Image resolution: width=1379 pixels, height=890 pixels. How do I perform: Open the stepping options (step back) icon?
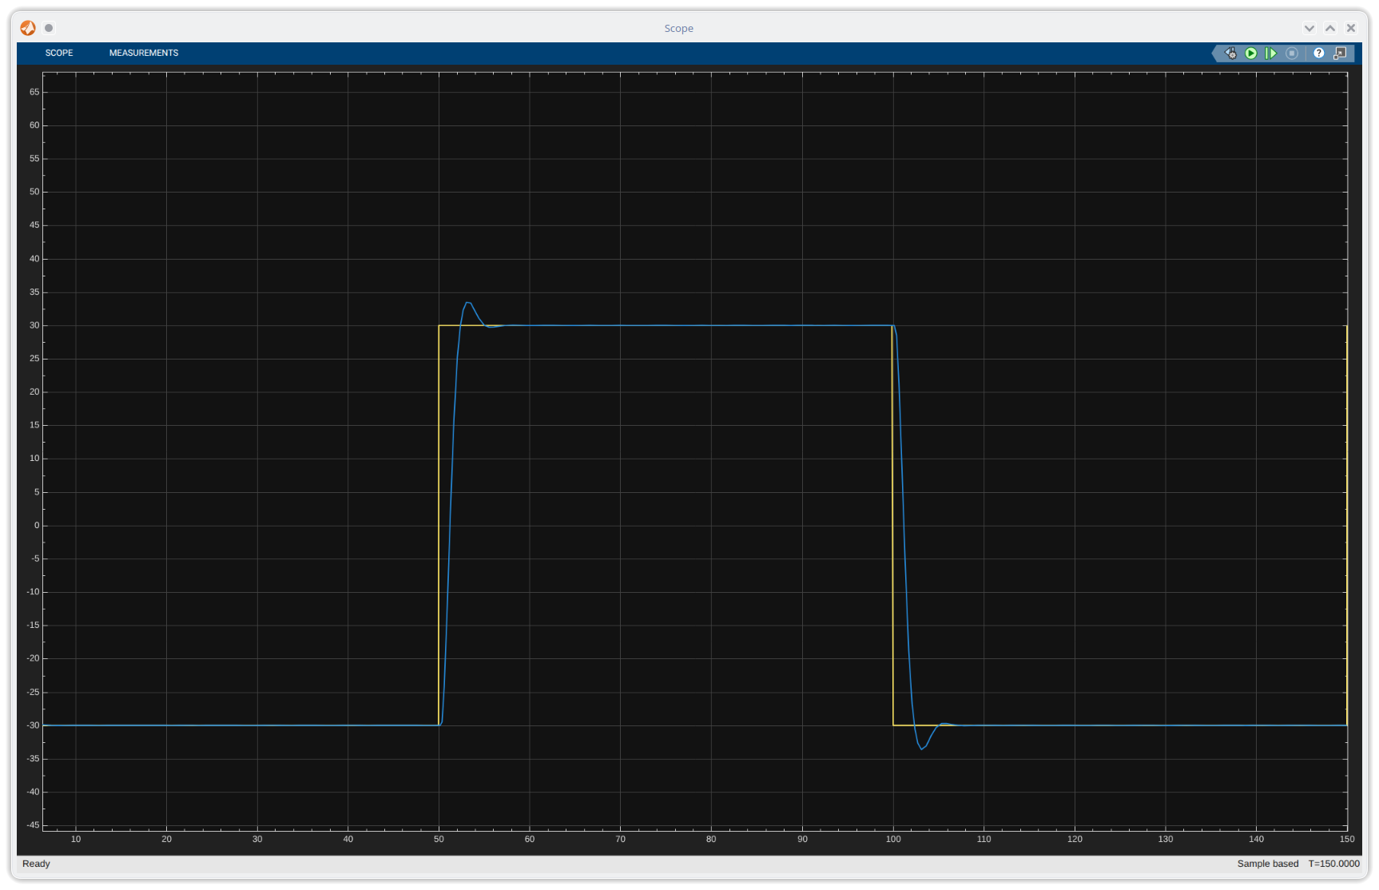[1231, 54]
